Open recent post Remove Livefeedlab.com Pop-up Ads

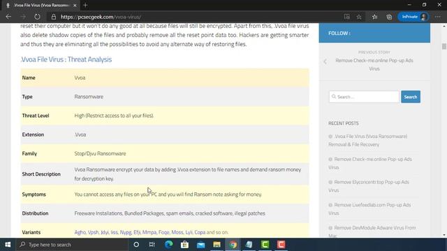[369, 208]
